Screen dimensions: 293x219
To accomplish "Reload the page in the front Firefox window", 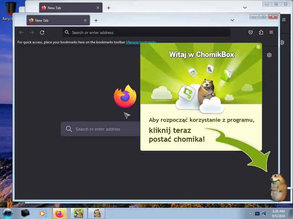I will tap(42, 33).
